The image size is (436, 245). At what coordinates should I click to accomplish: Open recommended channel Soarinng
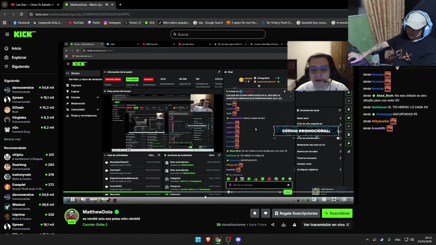29,167
